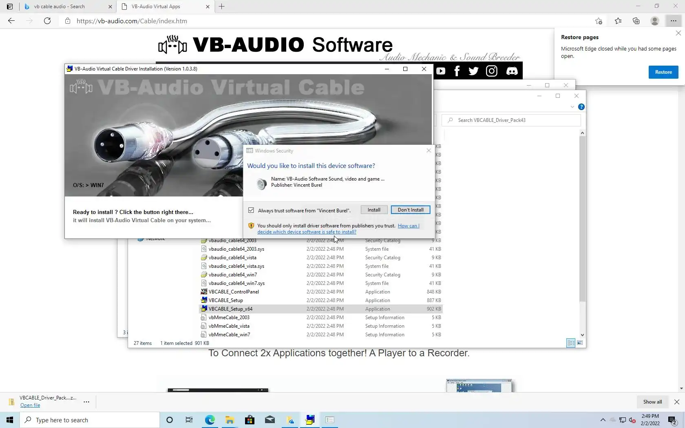Expand the File Explorer ribbon chevron

click(572, 107)
